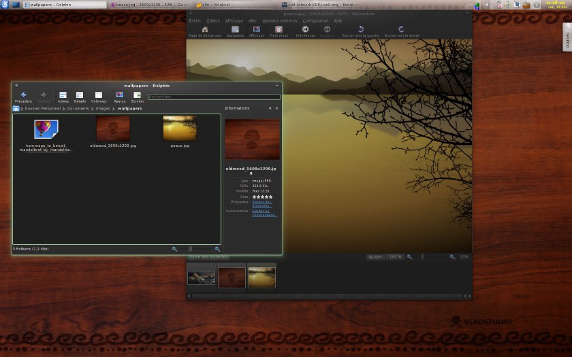Click the 3 fichiers (7,1 Mio) status text
The width and height of the screenshot is (572, 357).
[x=31, y=249]
